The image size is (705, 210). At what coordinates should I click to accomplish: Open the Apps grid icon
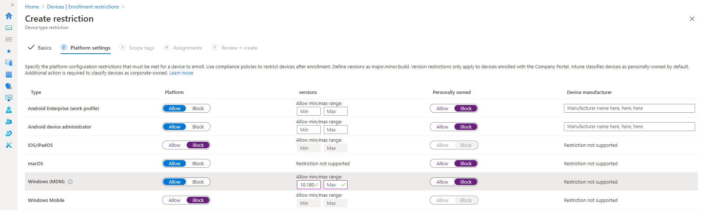9,75
